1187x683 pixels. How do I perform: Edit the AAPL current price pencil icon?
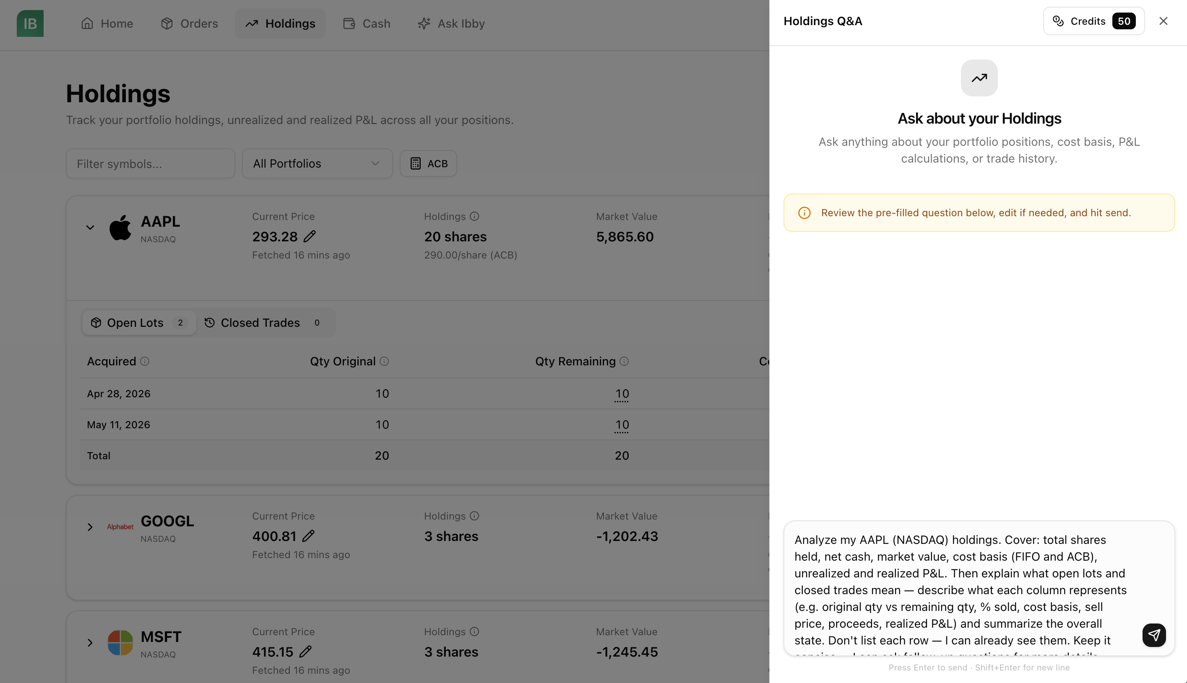(x=310, y=236)
